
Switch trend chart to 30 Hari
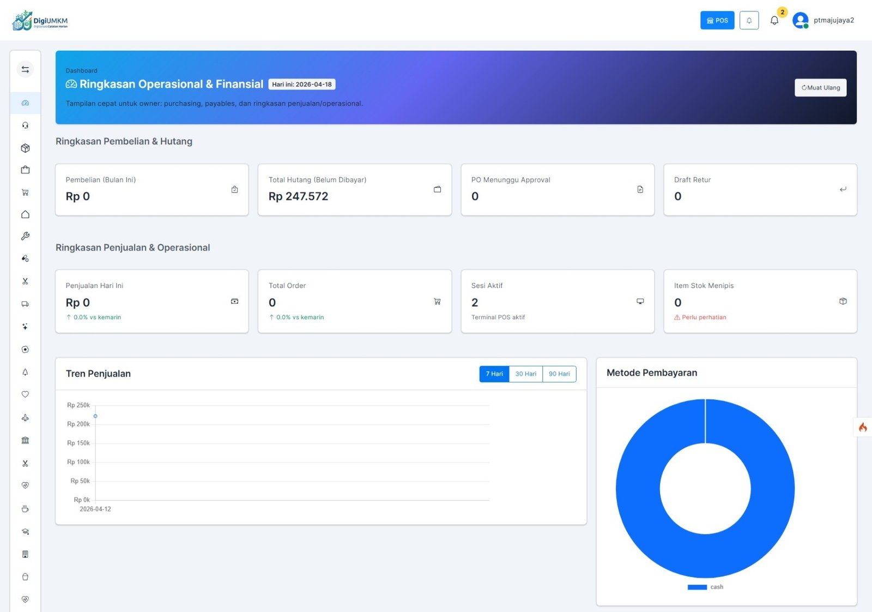point(525,374)
